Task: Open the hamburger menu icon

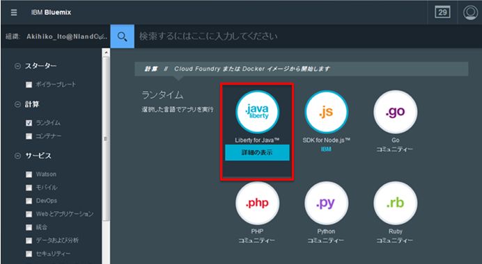Action: click(14, 13)
